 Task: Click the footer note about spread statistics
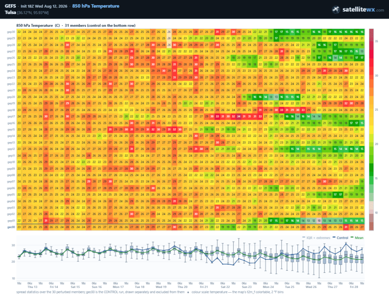pos(100,292)
